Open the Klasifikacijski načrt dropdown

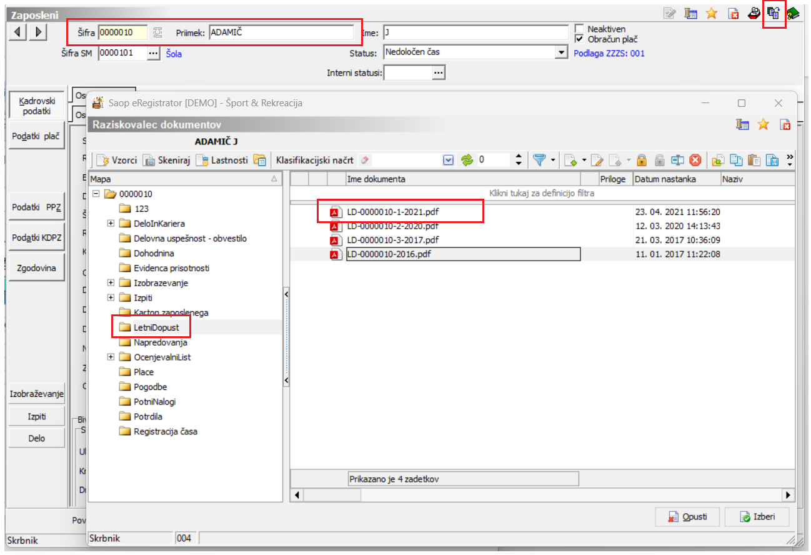point(448,160)
